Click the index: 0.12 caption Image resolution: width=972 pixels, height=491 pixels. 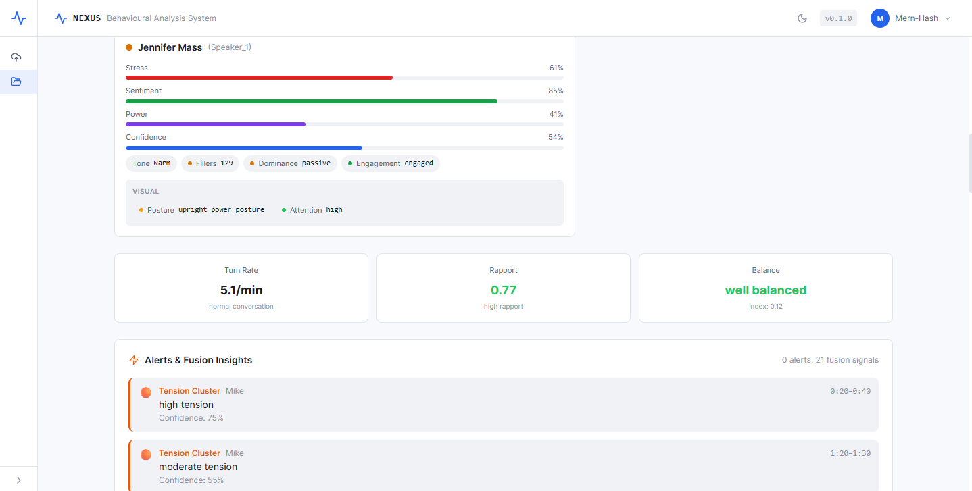pyautogui.click(x=766, y=306)
